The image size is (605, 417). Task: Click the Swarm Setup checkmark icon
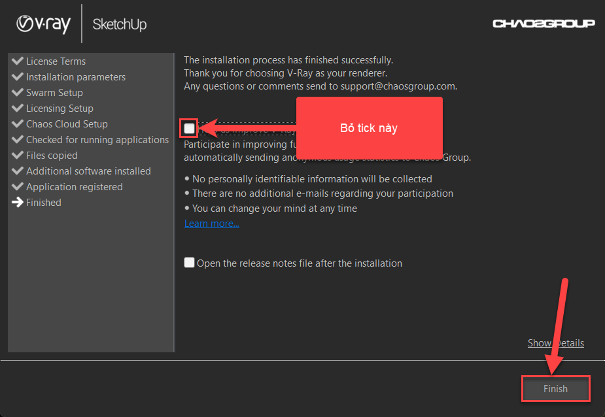18,92
